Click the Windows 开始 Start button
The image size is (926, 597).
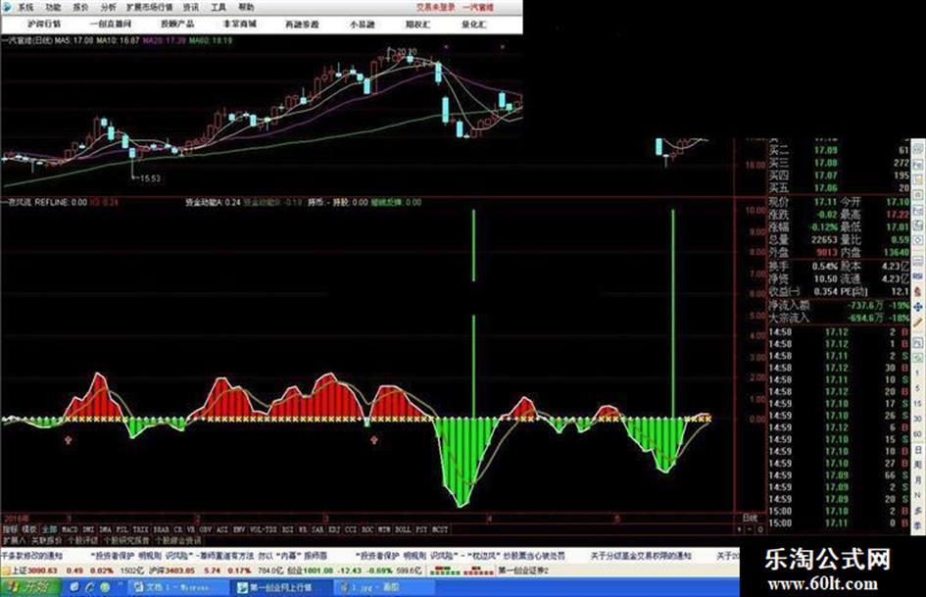pos(30,587)
